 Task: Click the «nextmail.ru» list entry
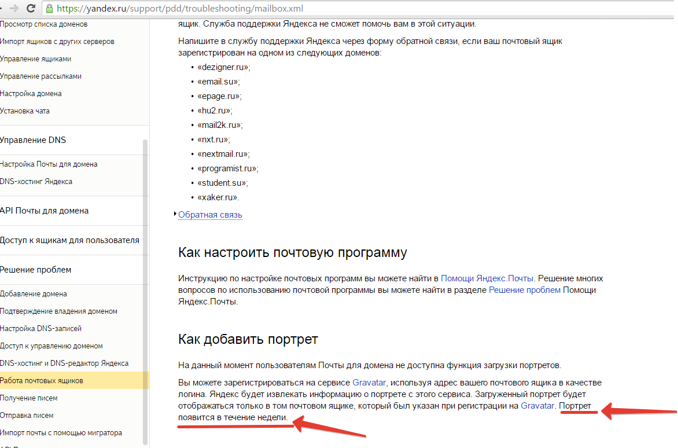(x=223, y=154)
